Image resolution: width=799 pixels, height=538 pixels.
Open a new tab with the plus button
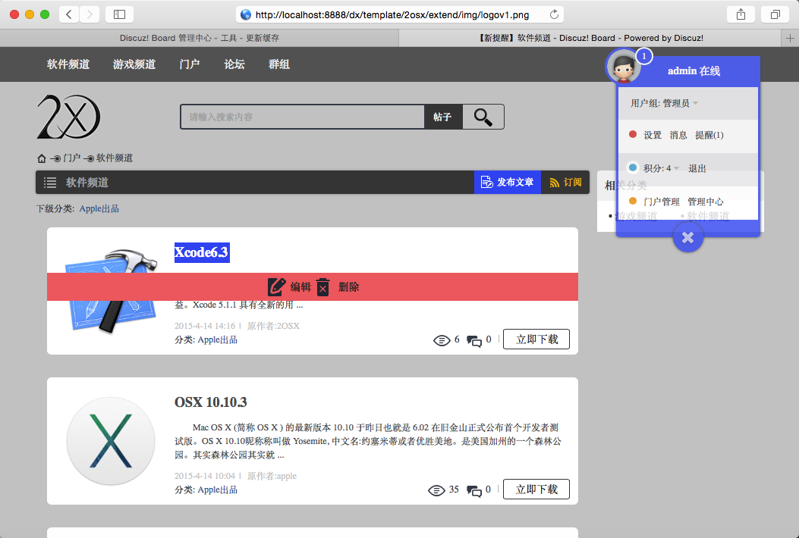pyautogui.click(x=790, y=38)
